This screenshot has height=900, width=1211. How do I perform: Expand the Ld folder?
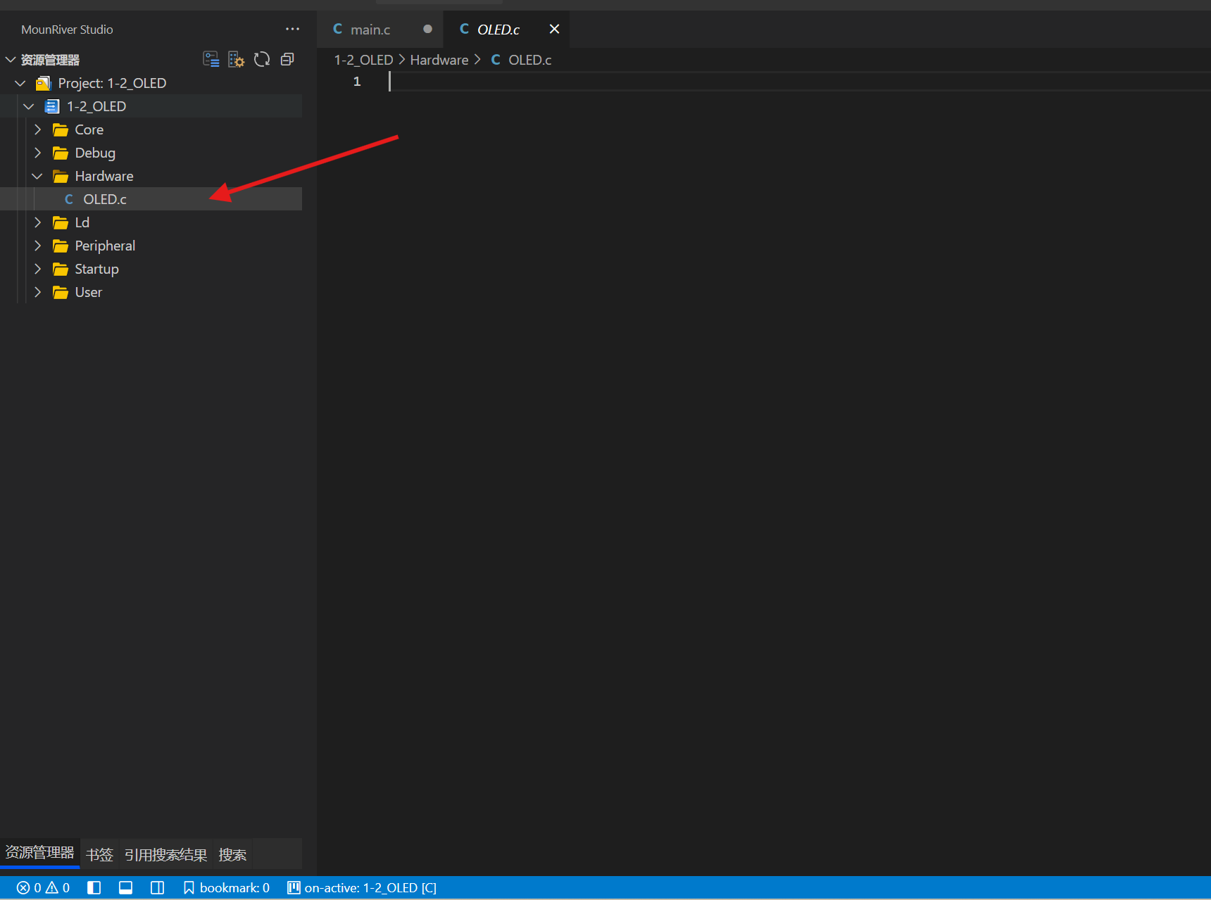[37, 222]
